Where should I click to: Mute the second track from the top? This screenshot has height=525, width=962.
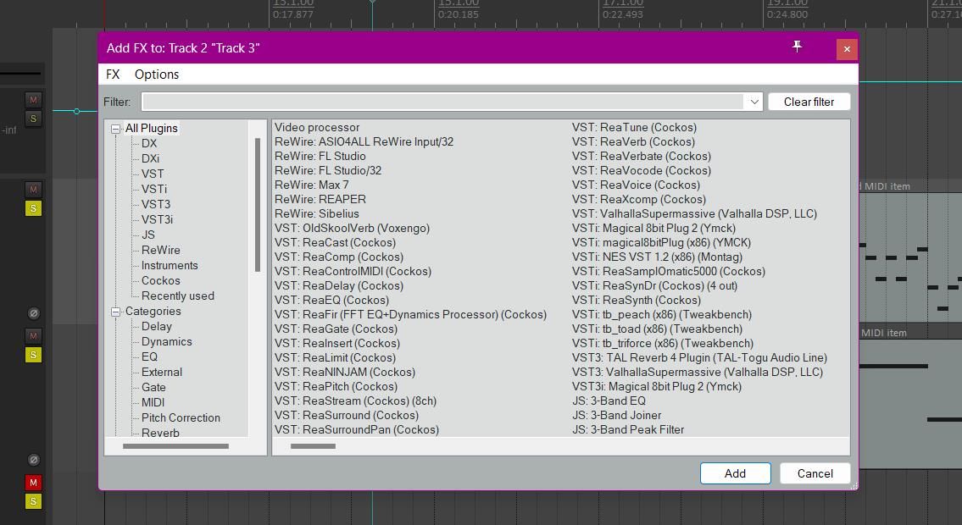[x=33, y=190]
